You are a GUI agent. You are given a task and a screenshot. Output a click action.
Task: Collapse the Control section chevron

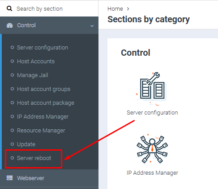pos(92,26)
